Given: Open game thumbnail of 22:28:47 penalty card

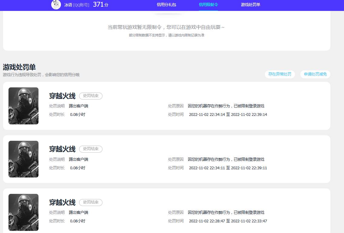Looking at the screenshot, I should 23,212.
